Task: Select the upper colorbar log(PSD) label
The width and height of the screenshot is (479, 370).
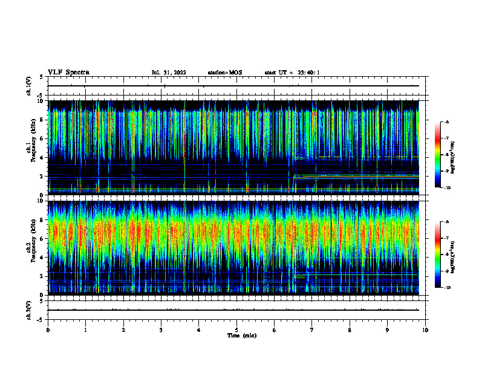Action: (x=453, y=158)
